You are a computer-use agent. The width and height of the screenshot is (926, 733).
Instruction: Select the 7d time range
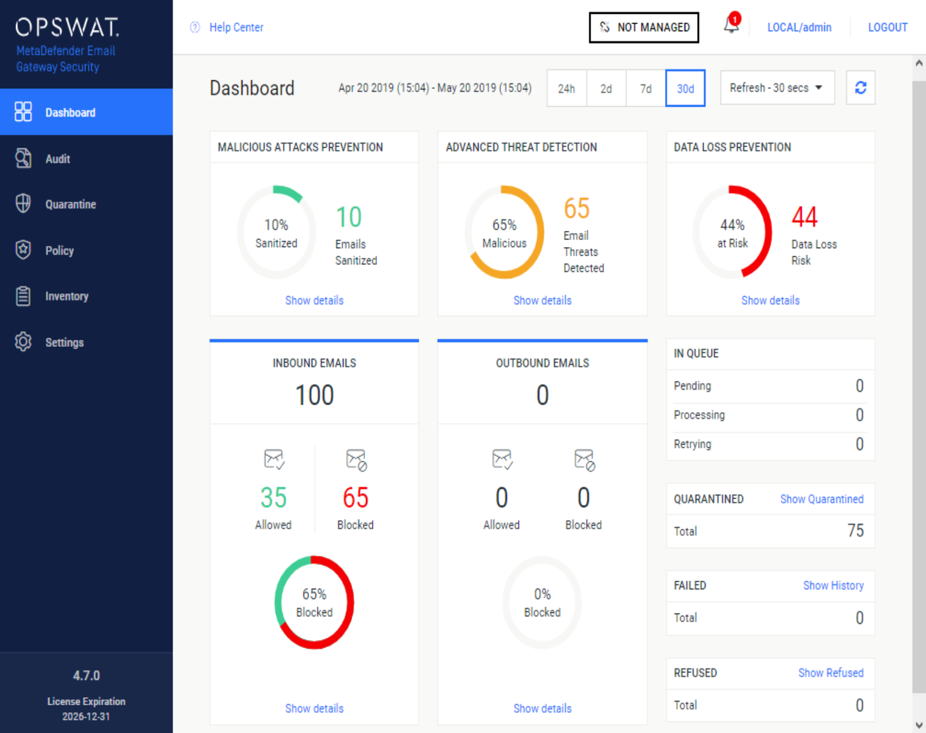[645, 88]
